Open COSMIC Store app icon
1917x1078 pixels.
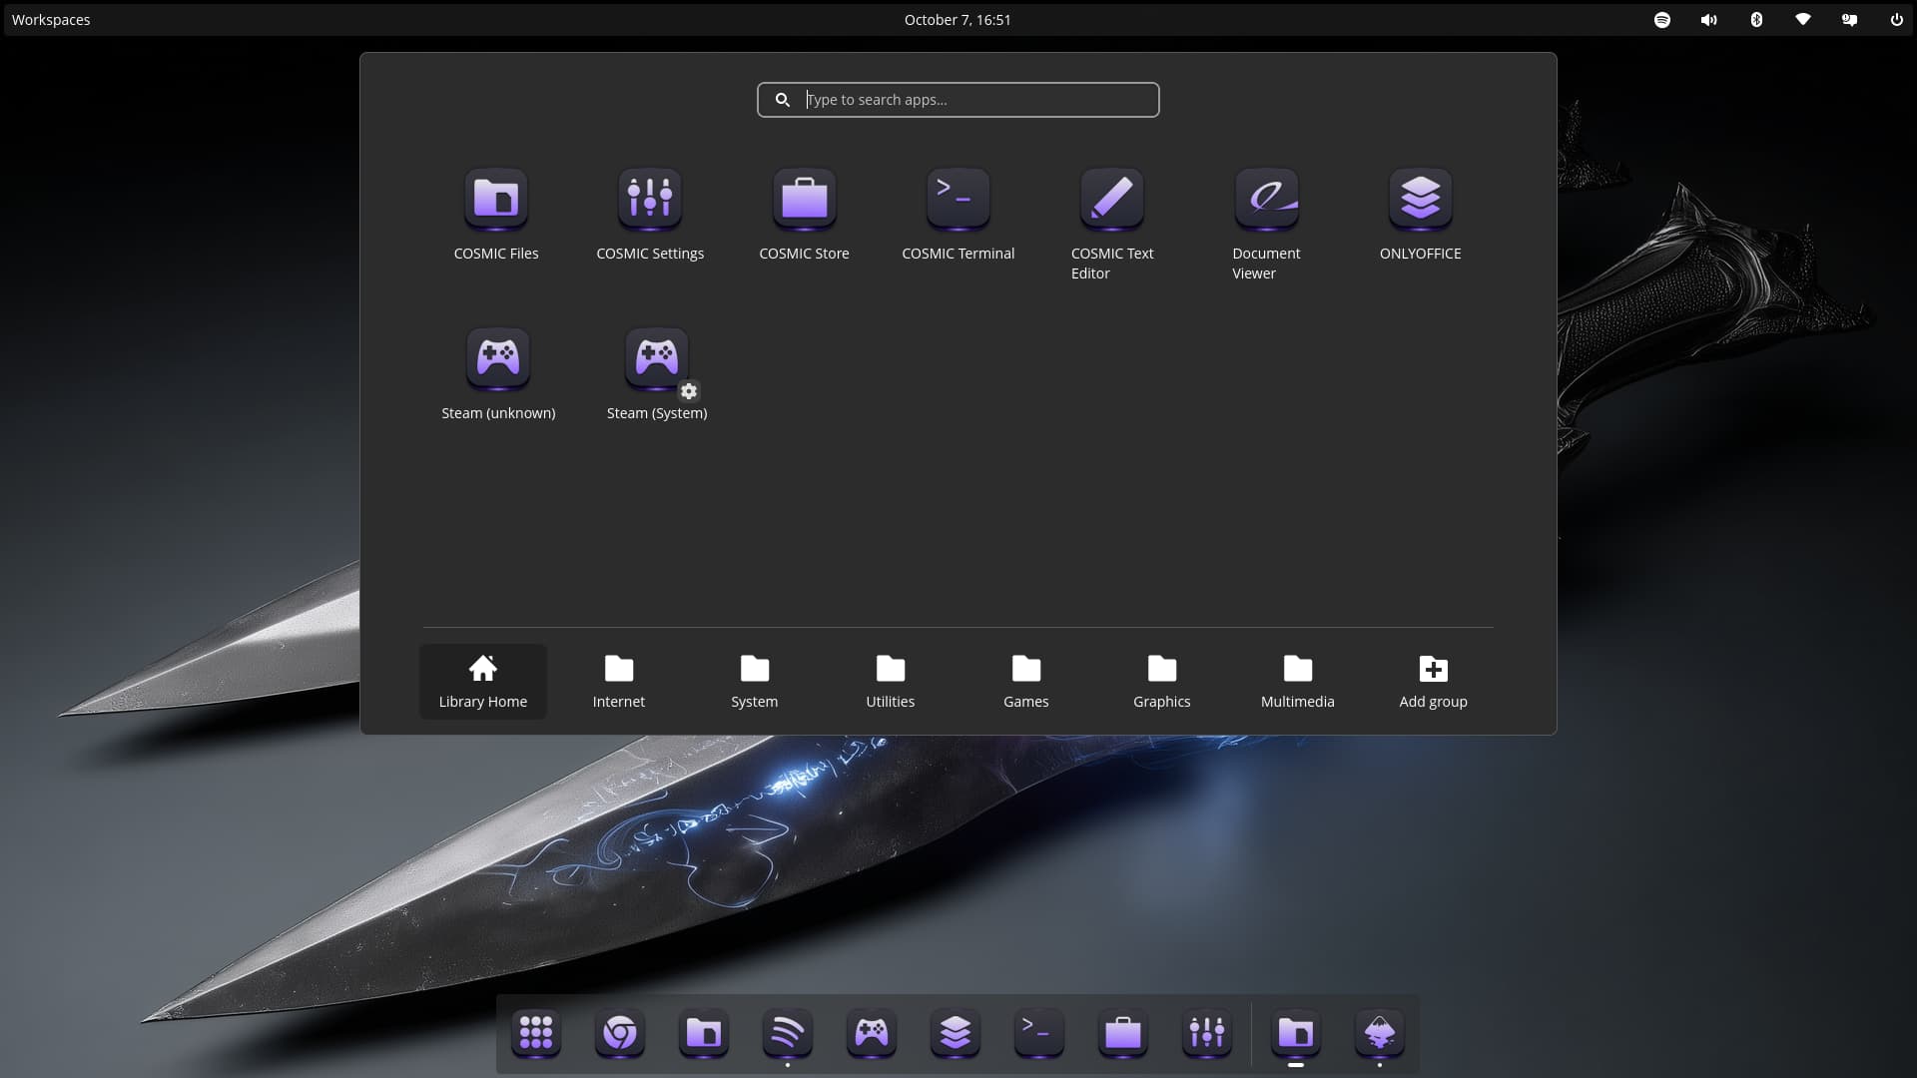click(x=804, y=199)
